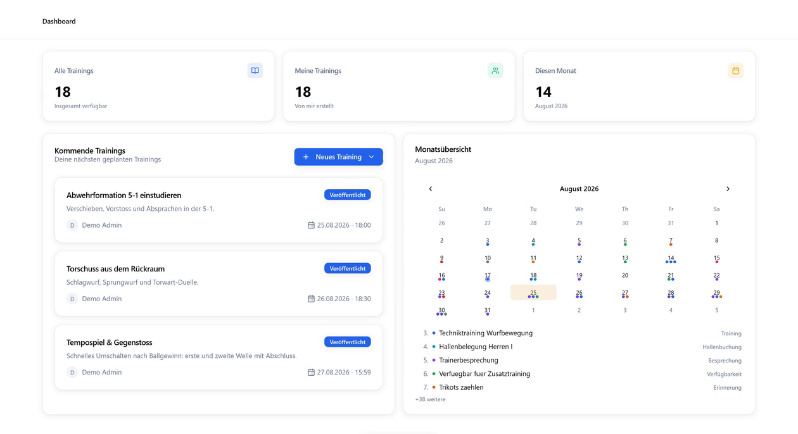Open Torschuss aus dem Rückraum training
This screenshot has height=434, width=798.
tap(219, 283)
